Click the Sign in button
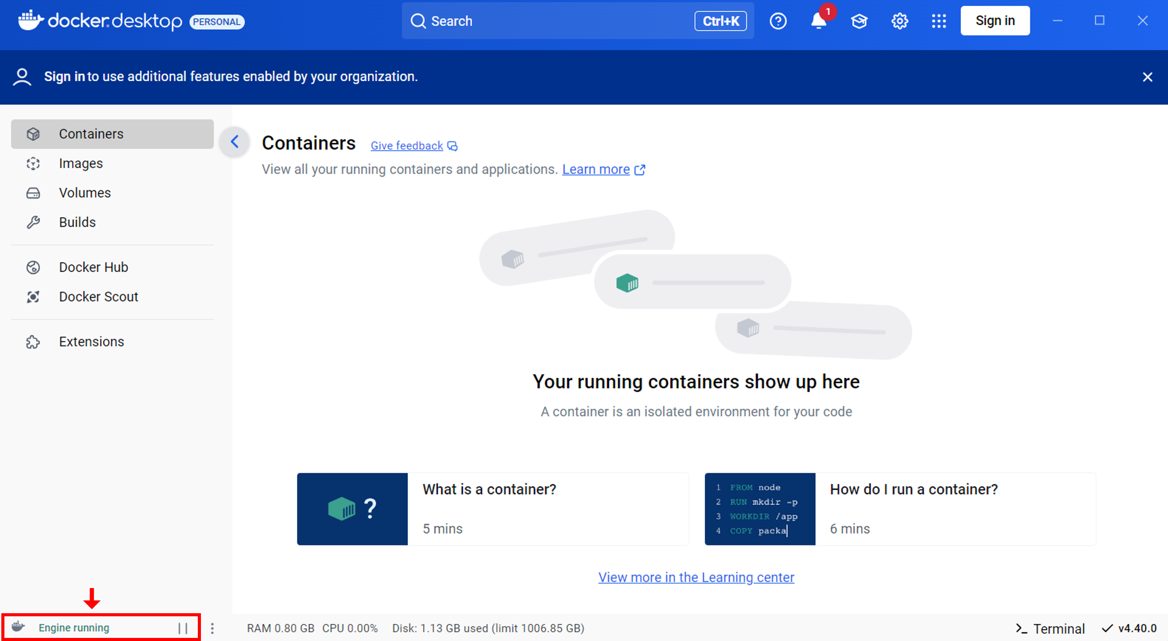Image resolution: width=1168 pixels, height=641 pixels. [994, 21]
